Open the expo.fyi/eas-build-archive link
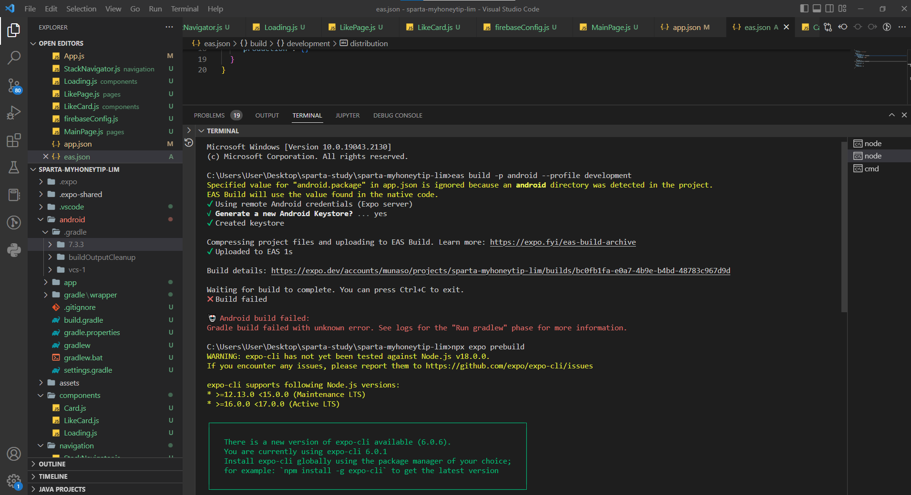The image size is (911, 495). 563,242
